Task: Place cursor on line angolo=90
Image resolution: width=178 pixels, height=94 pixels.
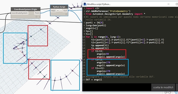Action: coord(103,54)
